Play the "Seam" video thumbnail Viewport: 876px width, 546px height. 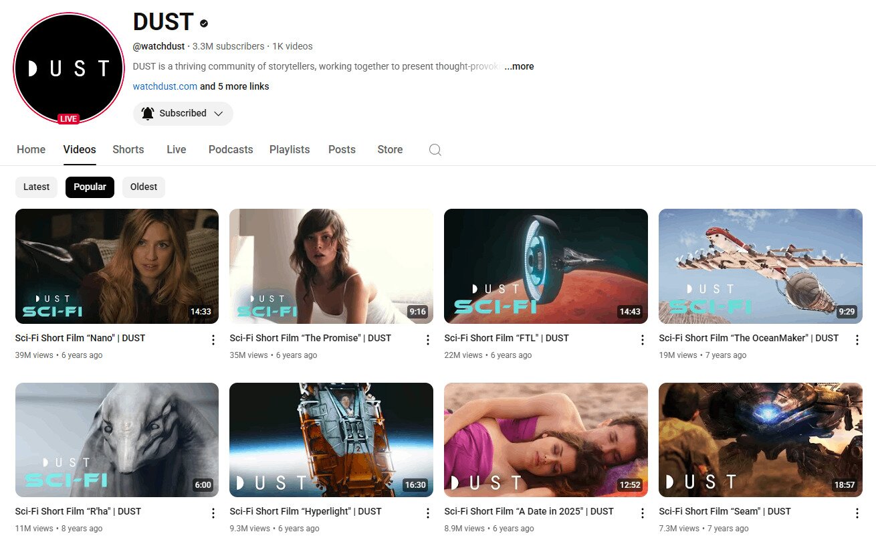pos(760,440)
